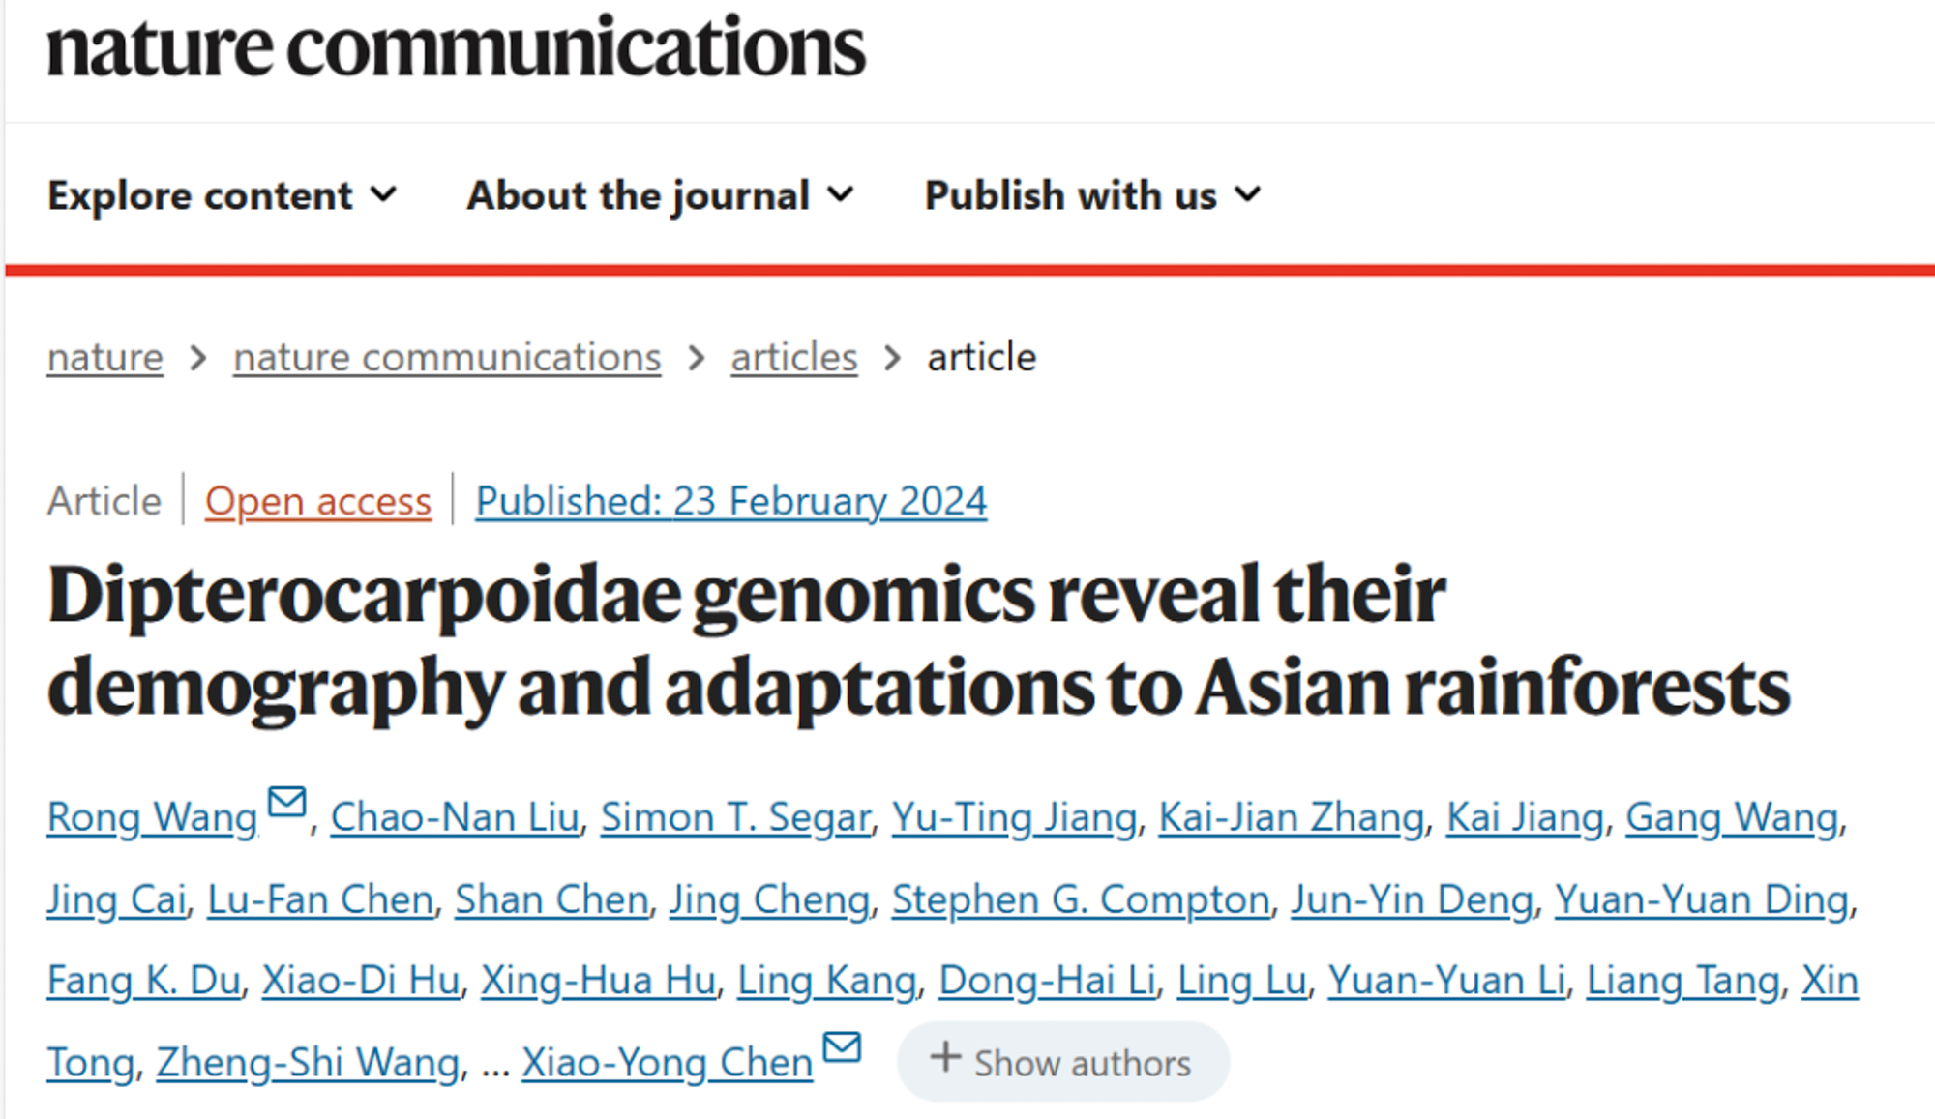Click plus icon in Show authors button
The height and width of the screenshot is (1119, 1935).
pyautogui.click(x=945, y=1058)
